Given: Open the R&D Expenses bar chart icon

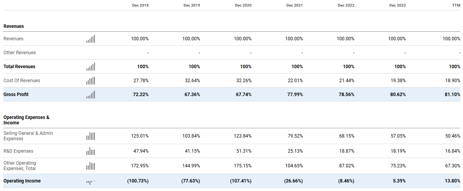Looking at the screenshot, I should [91, 151].
